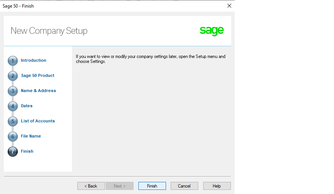
Task: Open Help for this wizard
Action: 217,186
